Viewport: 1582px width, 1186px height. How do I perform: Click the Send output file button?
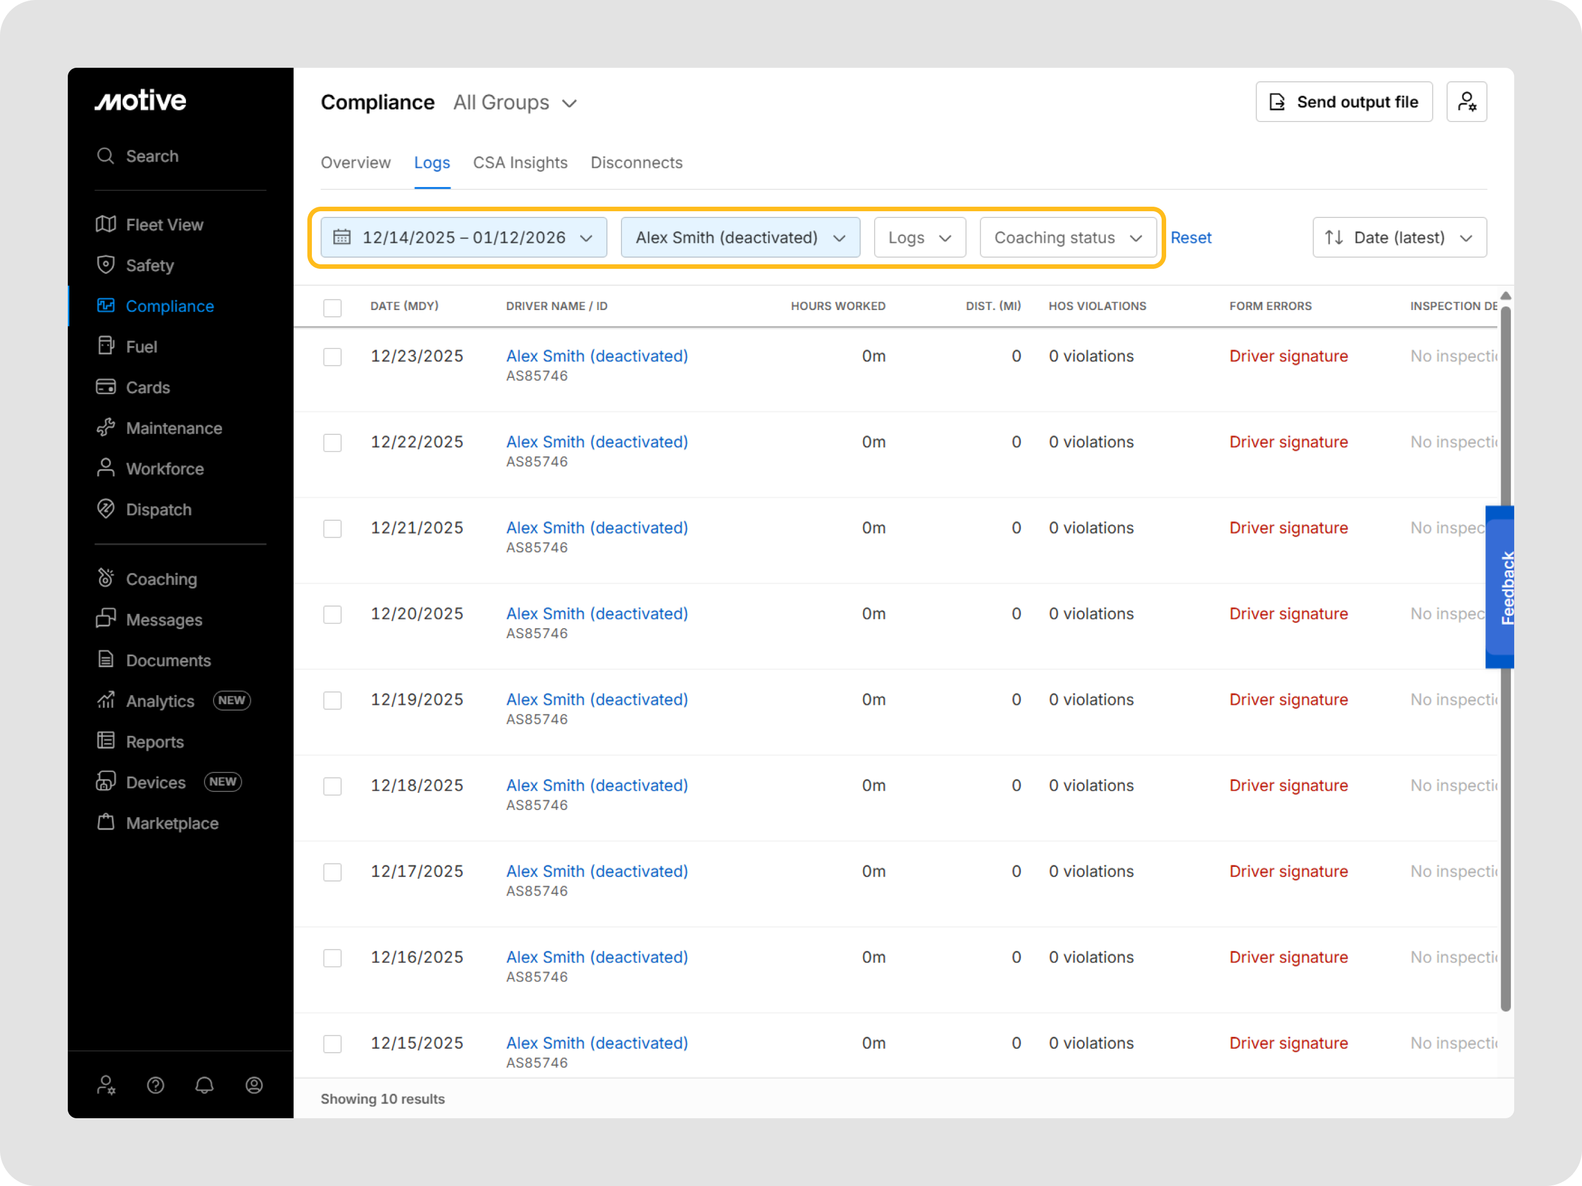(1344, 102)
